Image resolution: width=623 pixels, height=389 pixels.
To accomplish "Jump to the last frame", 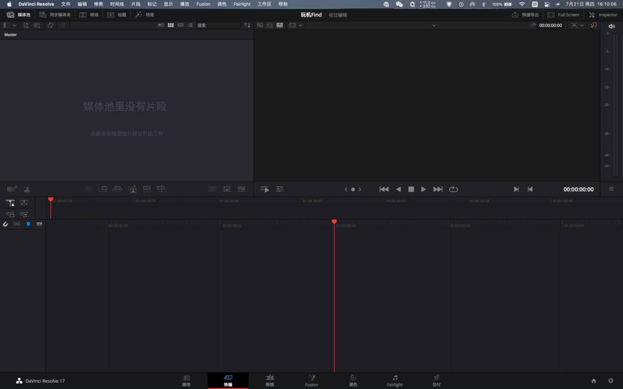I will click(x=438, y=190).
